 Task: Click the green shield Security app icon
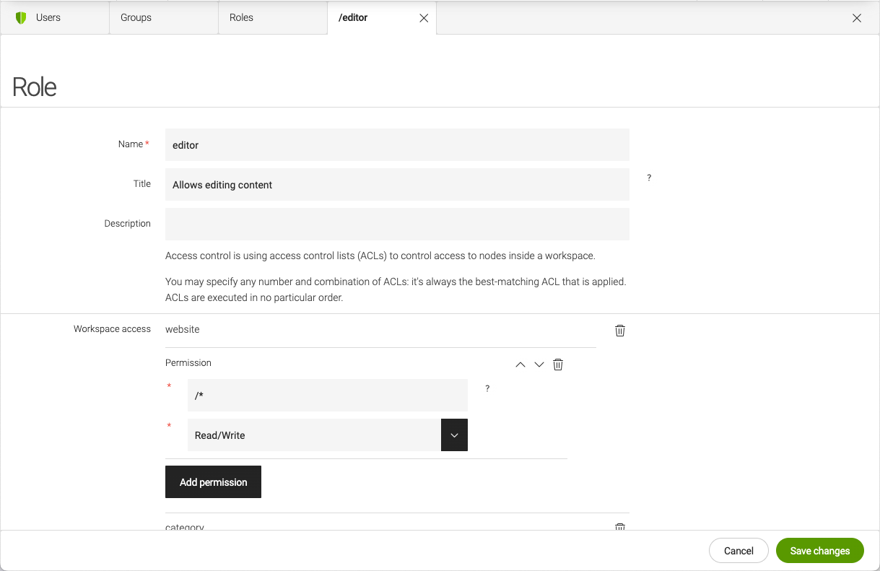21,18
